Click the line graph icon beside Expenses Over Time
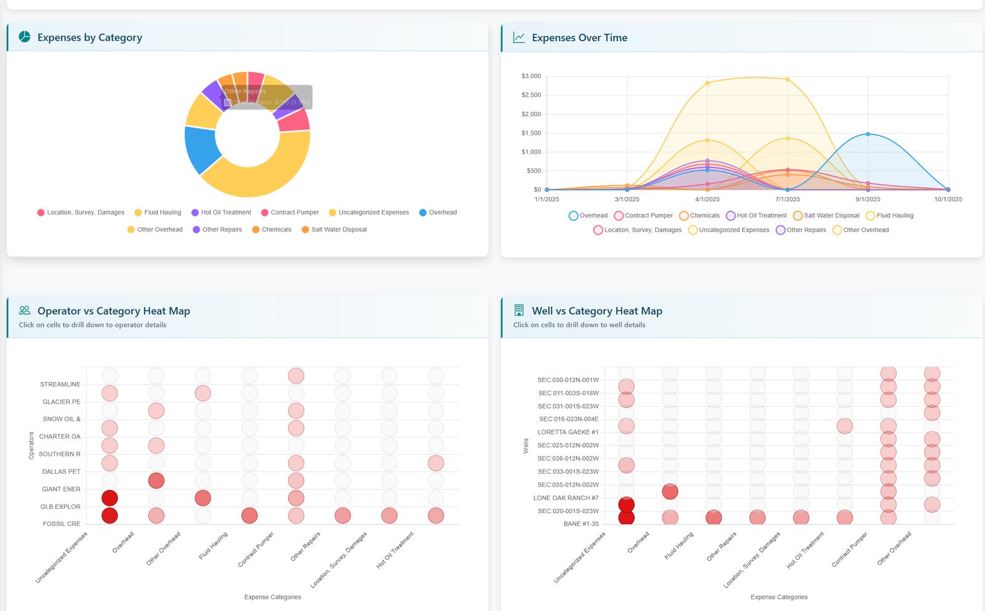This screenshot has width=985, height=611. 519,38
